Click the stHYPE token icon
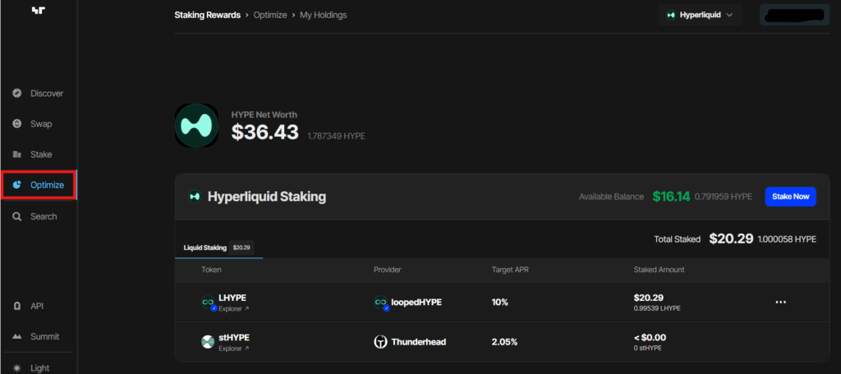This screenshot has height=374, width=841. coord(208,341)
